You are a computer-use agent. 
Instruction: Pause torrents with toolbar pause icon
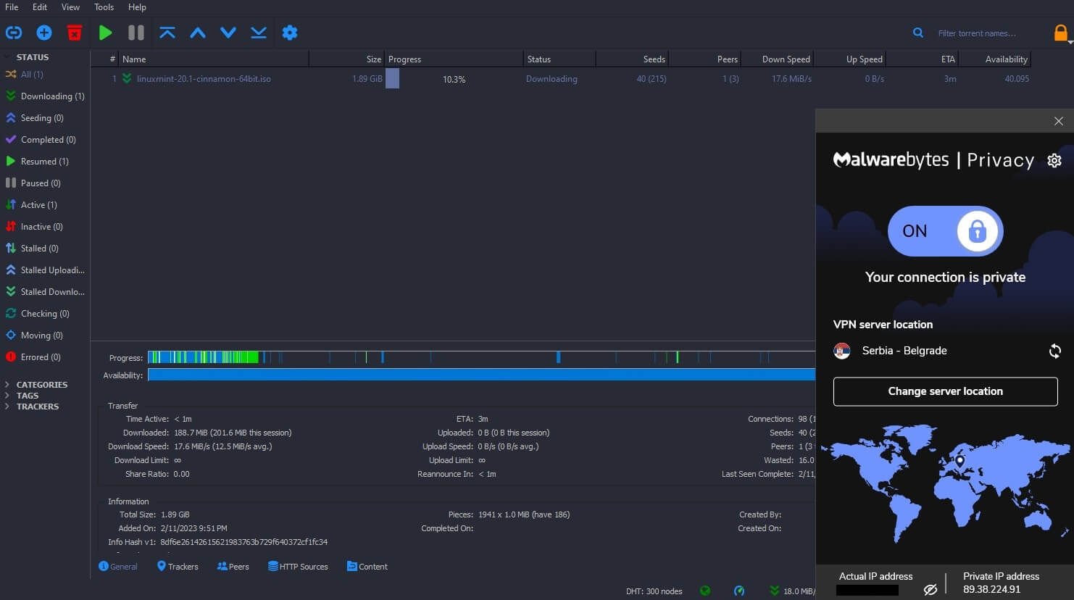tap(136, 33)
